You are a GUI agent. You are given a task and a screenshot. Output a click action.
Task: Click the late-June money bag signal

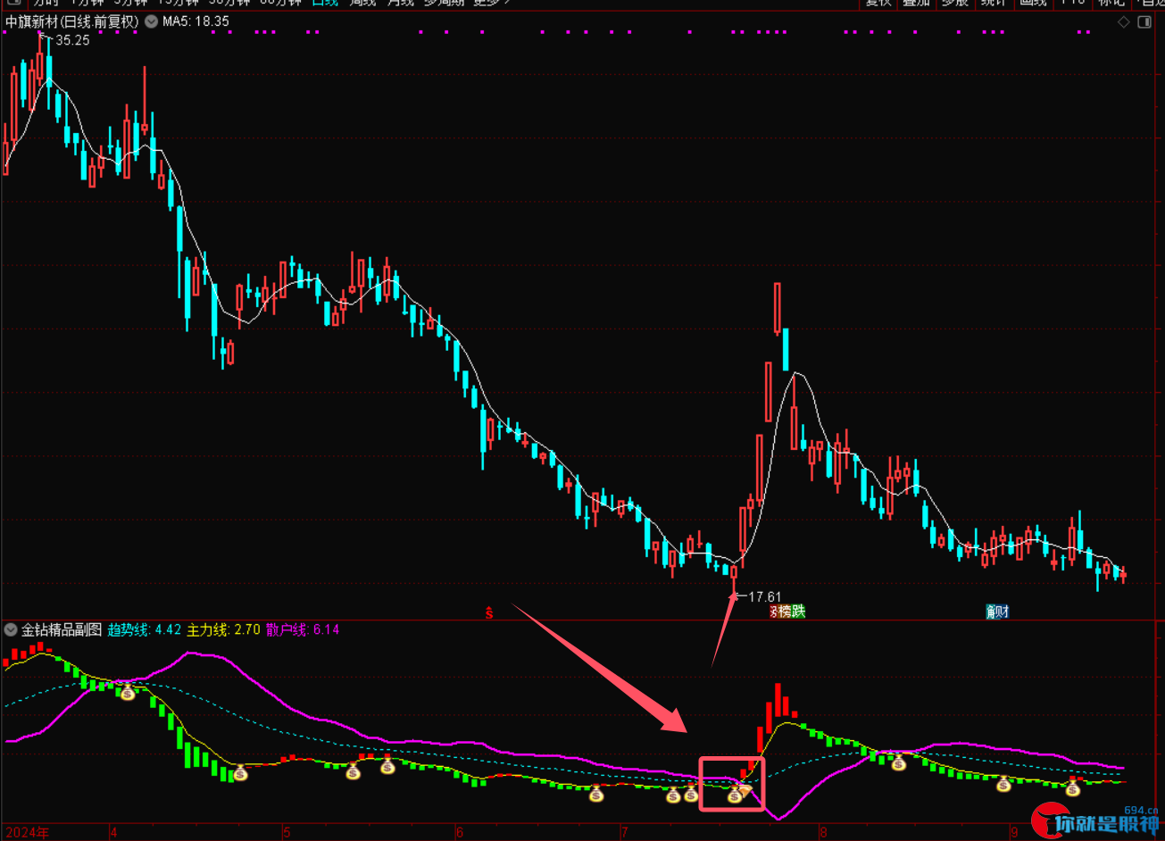tap(595, 795)
